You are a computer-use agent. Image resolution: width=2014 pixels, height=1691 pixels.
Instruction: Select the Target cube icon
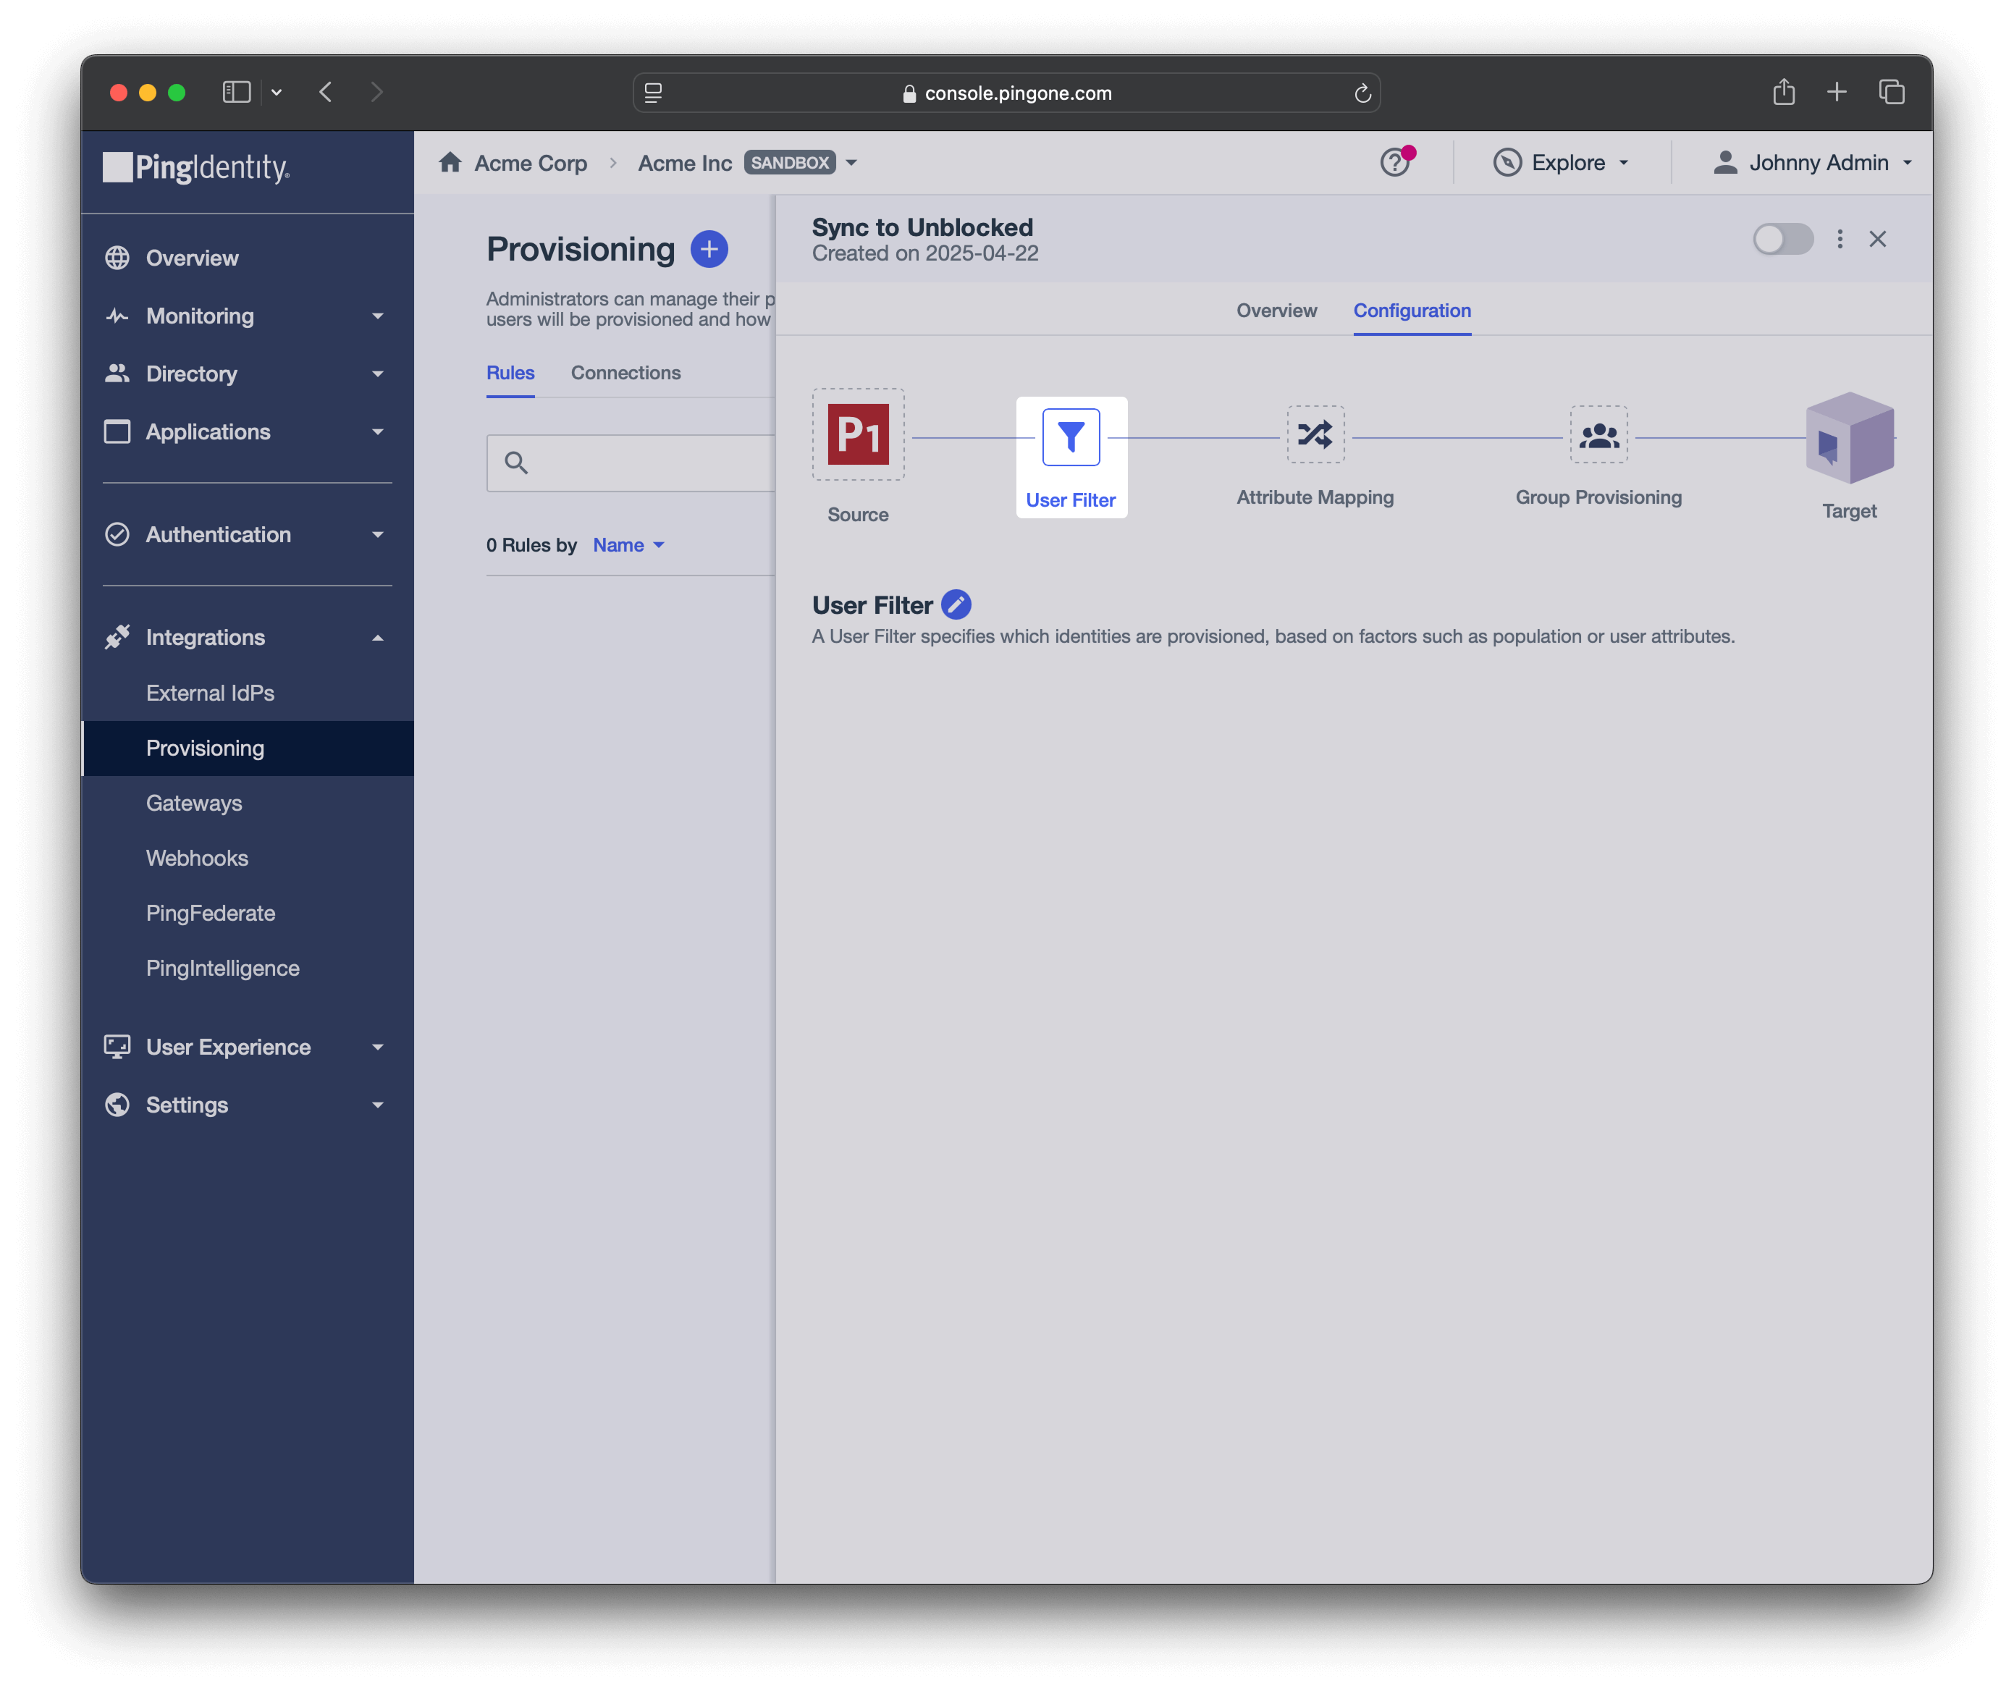[x=1849, y=439]
